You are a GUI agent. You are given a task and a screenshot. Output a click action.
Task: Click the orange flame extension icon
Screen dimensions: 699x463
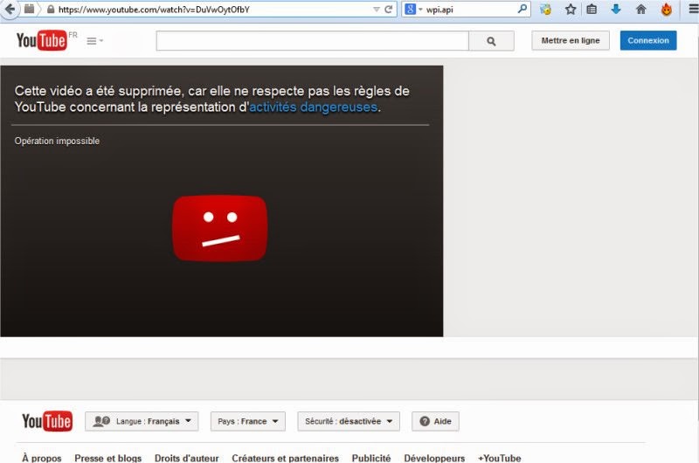(x=667, y=9)
